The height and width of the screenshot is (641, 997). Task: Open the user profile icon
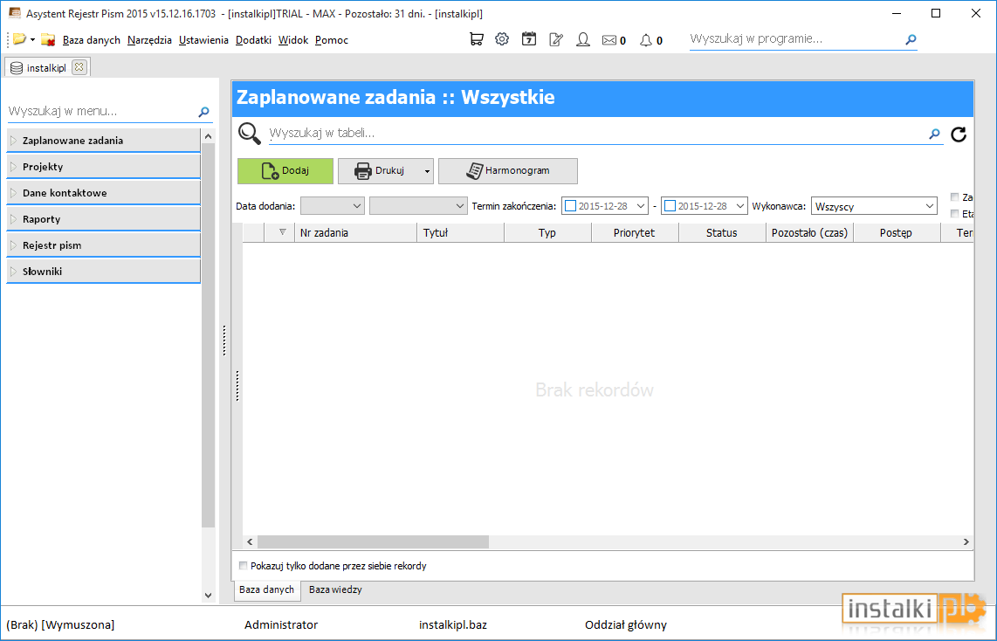click(583, 39)
